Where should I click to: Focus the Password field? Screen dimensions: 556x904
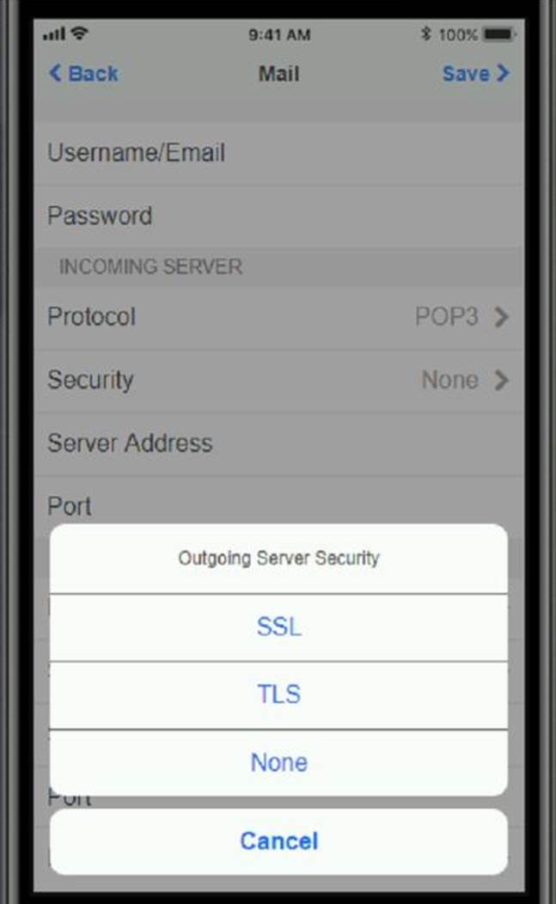pyautogui.click(x=278, y=217)
